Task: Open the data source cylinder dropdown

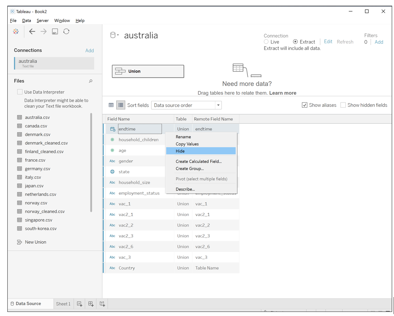Action: [x=114, y=35]
